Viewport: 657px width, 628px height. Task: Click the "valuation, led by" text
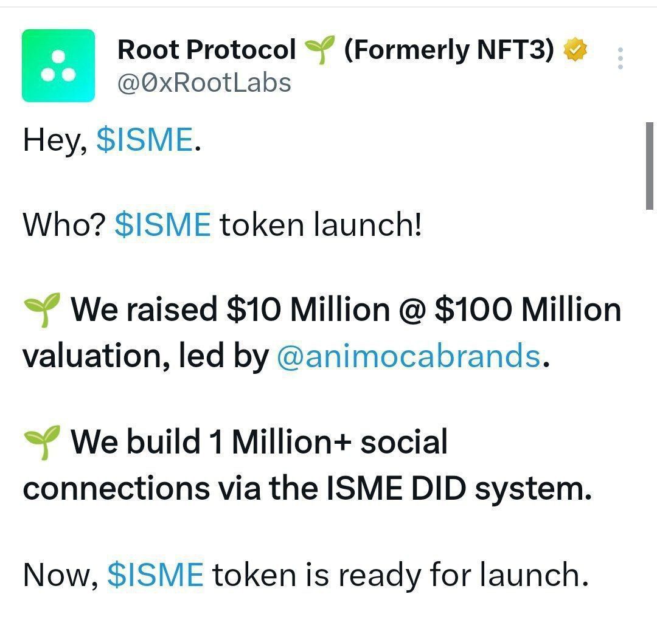click(145, 356)
